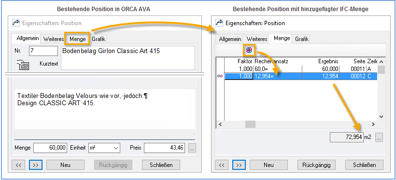The height and width of the screenshot is (180, 396).
Task: Click ellipsis button beside 72,954 m2
Action: [x=379, y=138]
